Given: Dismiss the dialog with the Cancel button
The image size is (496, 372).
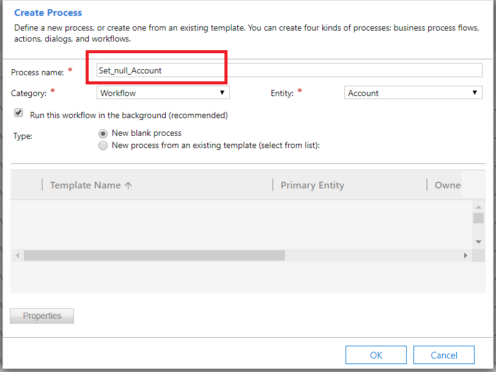Looking at the screenshot, I should click(444, 355).
